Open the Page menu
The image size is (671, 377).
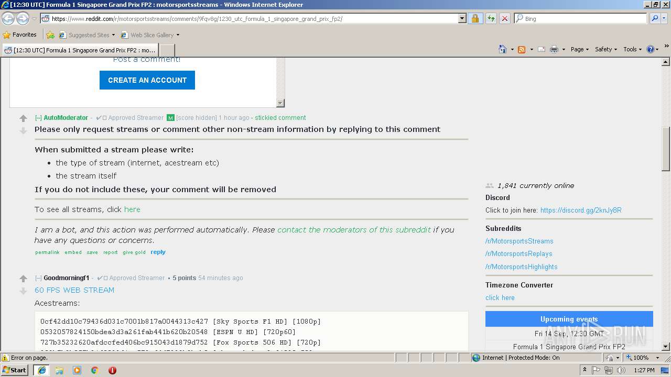pyautogui.click(x=580, y=49)
